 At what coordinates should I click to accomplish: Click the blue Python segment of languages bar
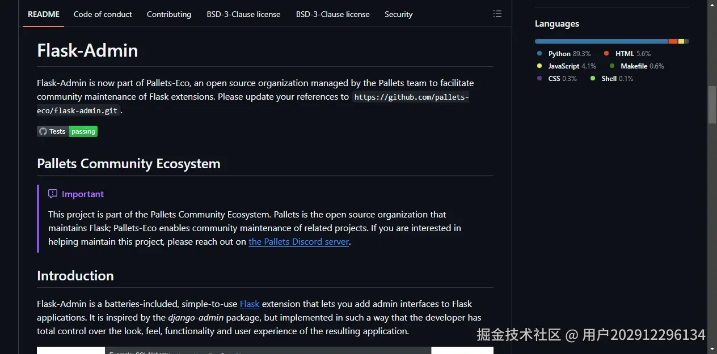point(601,41)
